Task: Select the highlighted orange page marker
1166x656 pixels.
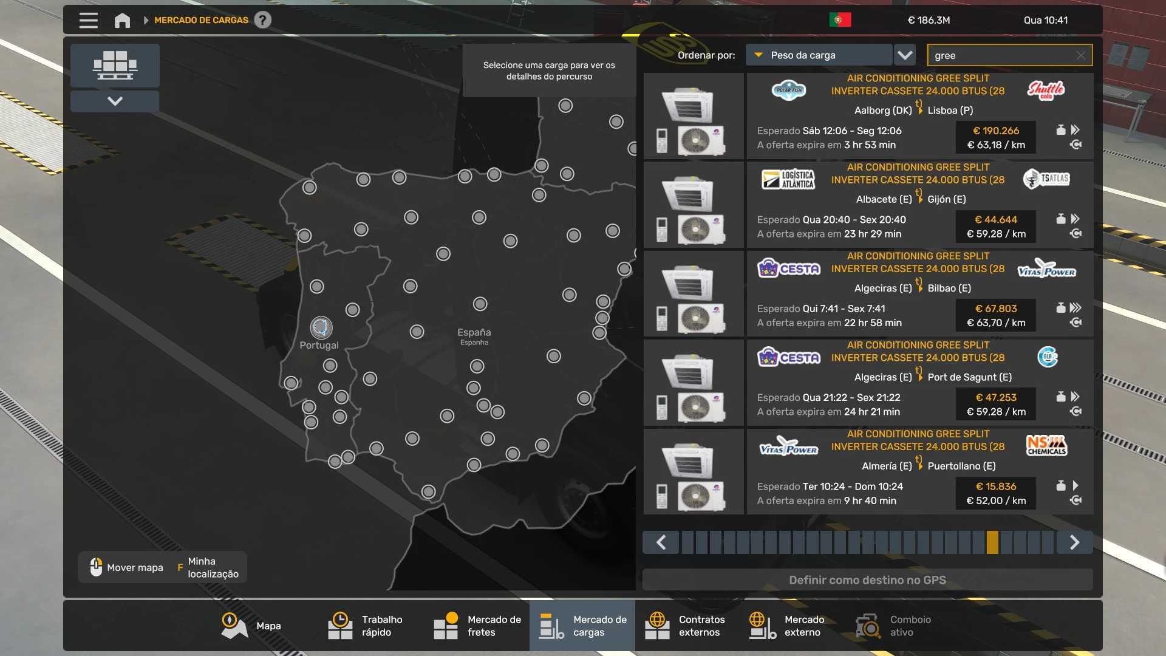Action: click(992, 542)
